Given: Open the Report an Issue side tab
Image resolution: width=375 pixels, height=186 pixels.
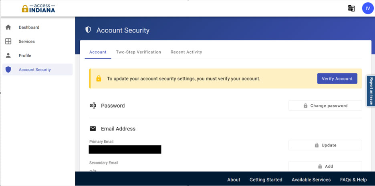Looking at the screenshot, I should (371, 91).
